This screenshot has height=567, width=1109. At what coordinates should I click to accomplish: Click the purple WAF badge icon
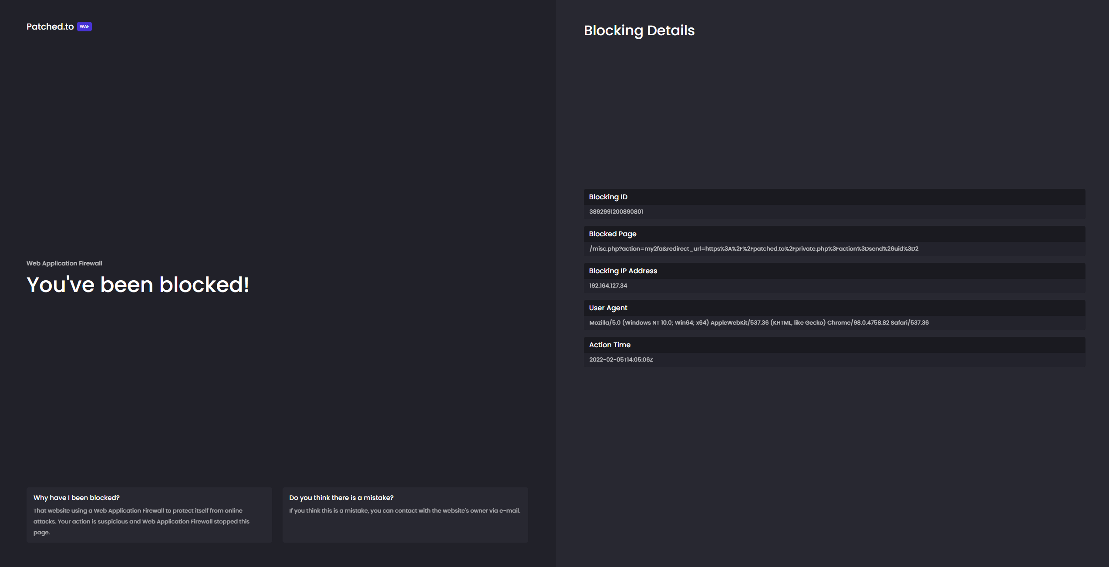(84, 27)
